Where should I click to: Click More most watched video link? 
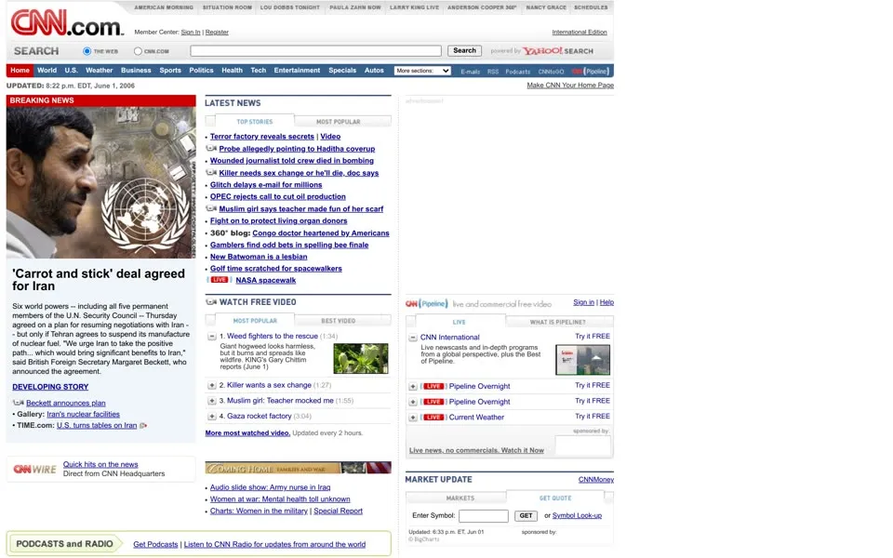tap(247, 432)
